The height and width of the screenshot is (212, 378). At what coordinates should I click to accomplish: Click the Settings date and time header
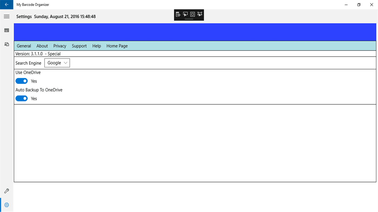click(56, 16)
